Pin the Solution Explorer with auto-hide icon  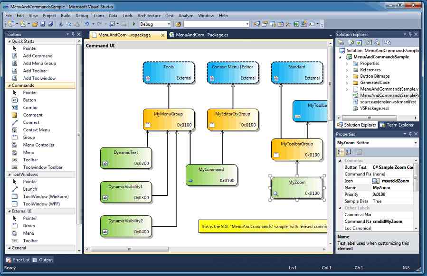410,34
